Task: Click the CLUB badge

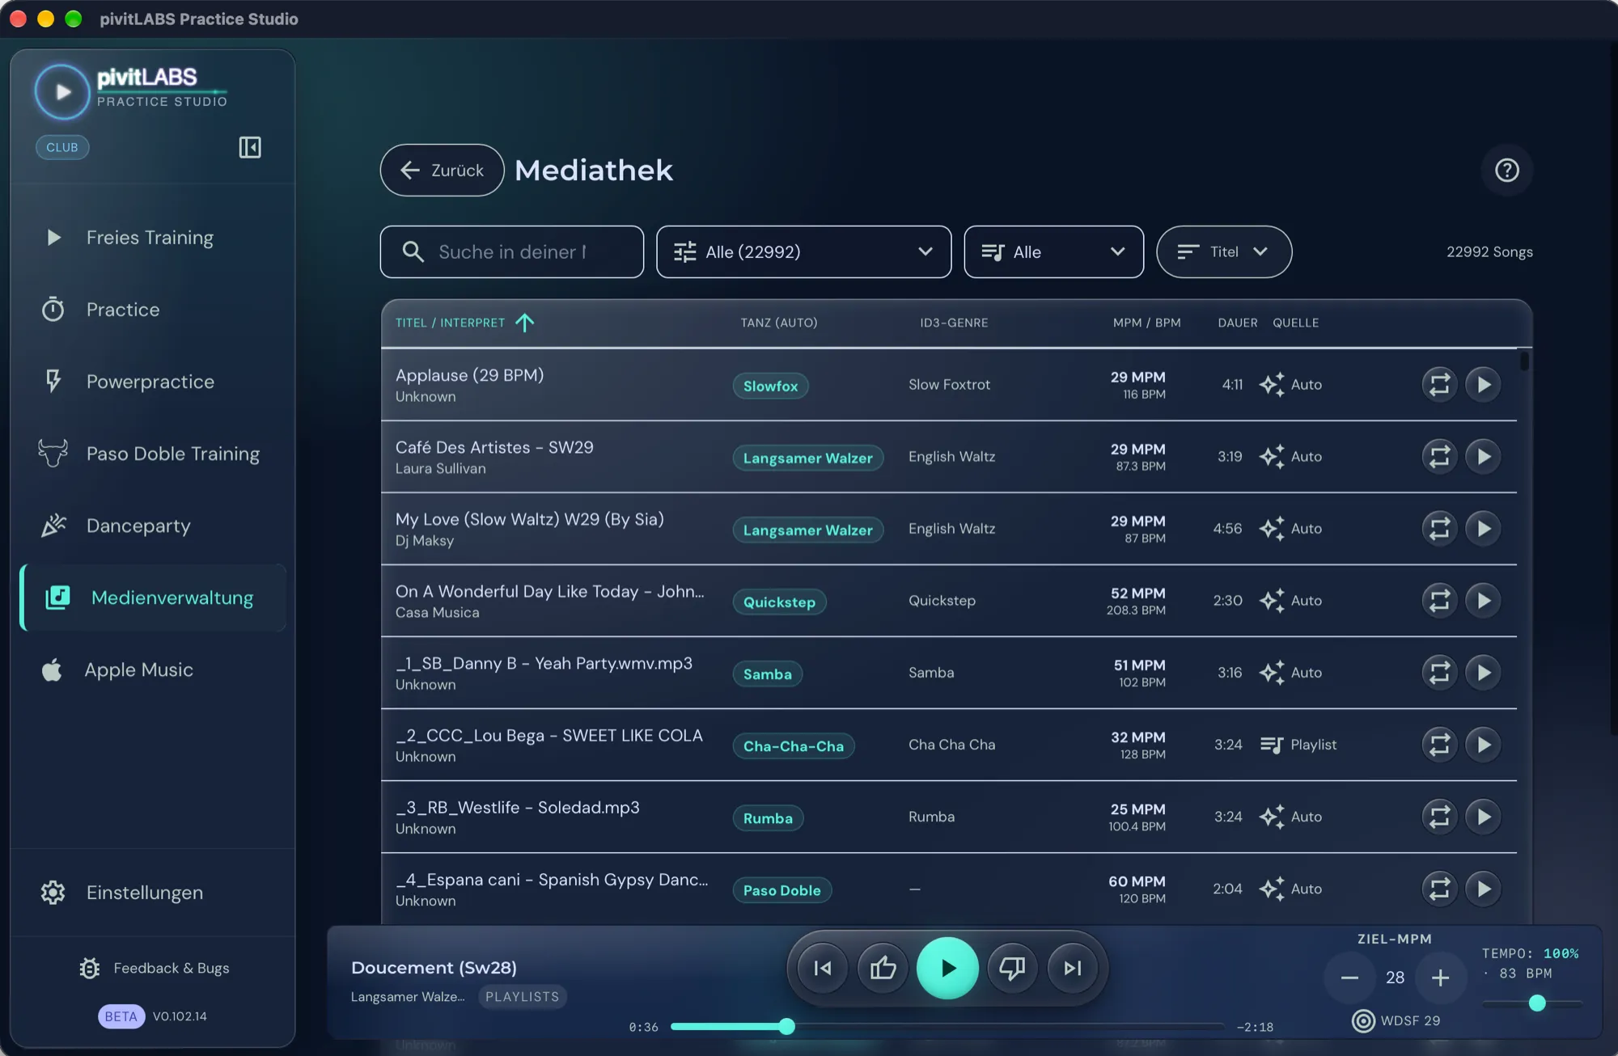Action: (x=62, y=147)
